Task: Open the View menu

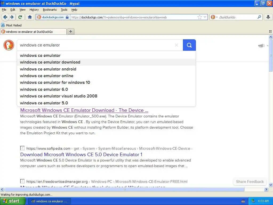Action: click(x=22, y=10)
